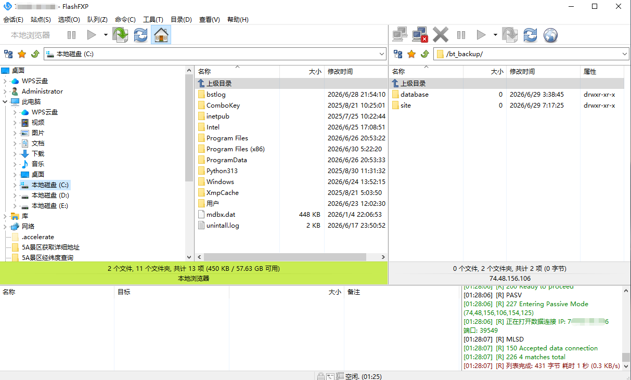Expand the 本地磁盘 (D:) tree node

coord(15,195)
